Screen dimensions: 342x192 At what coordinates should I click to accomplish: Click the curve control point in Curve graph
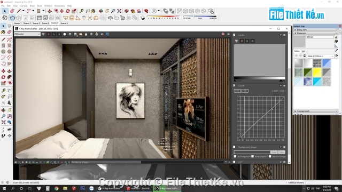(273, 109)
